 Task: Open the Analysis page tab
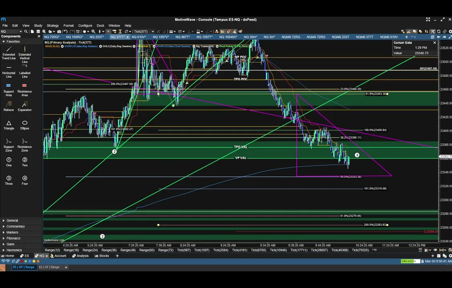coord(80,256)
